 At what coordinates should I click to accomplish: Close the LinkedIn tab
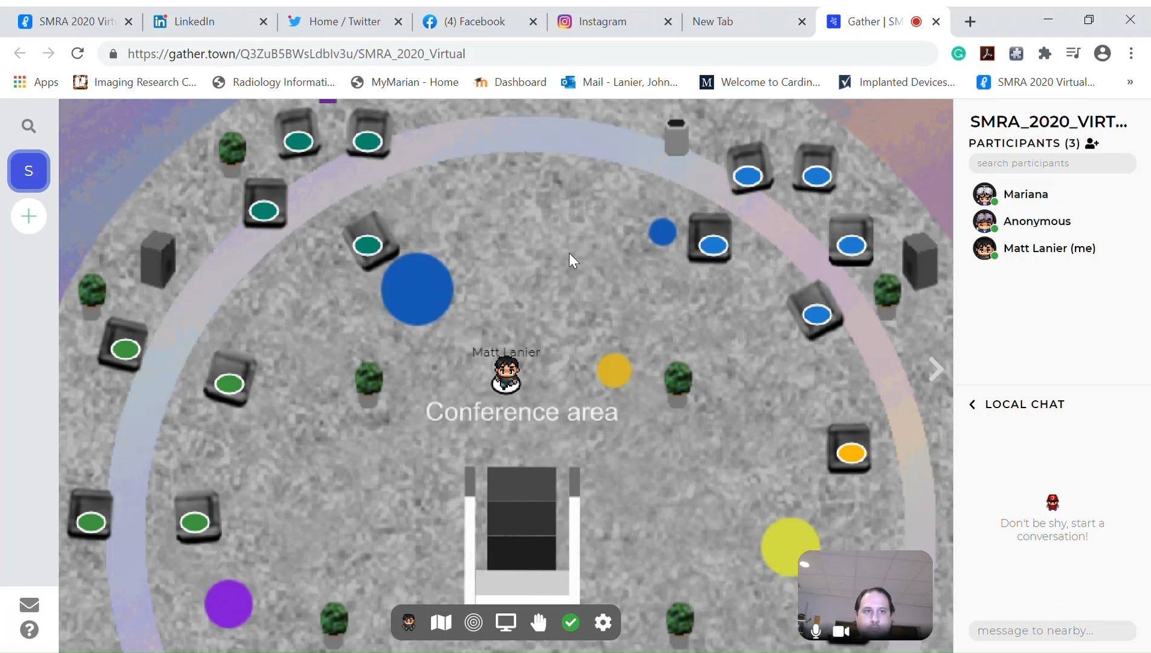263,22
